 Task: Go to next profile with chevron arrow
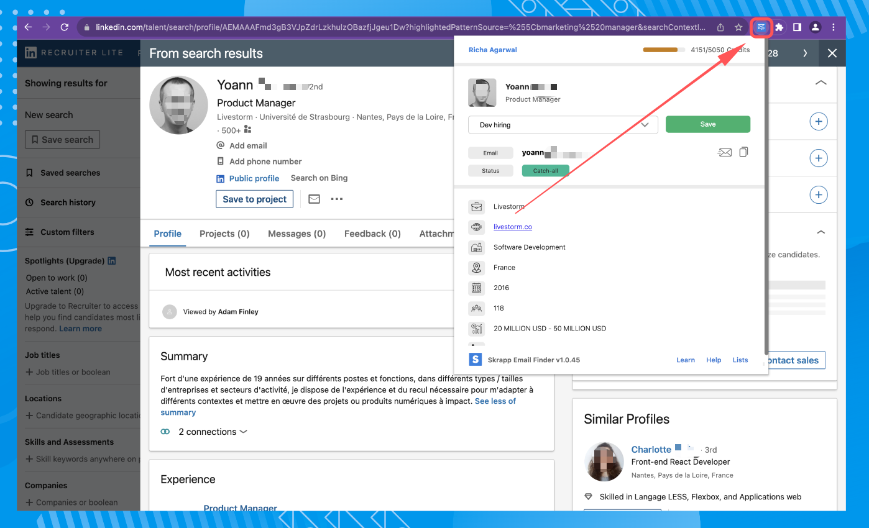tap(805, 53)
